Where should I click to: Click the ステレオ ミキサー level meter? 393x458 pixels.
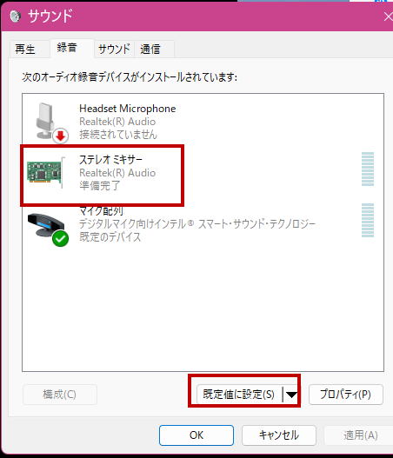368,169
